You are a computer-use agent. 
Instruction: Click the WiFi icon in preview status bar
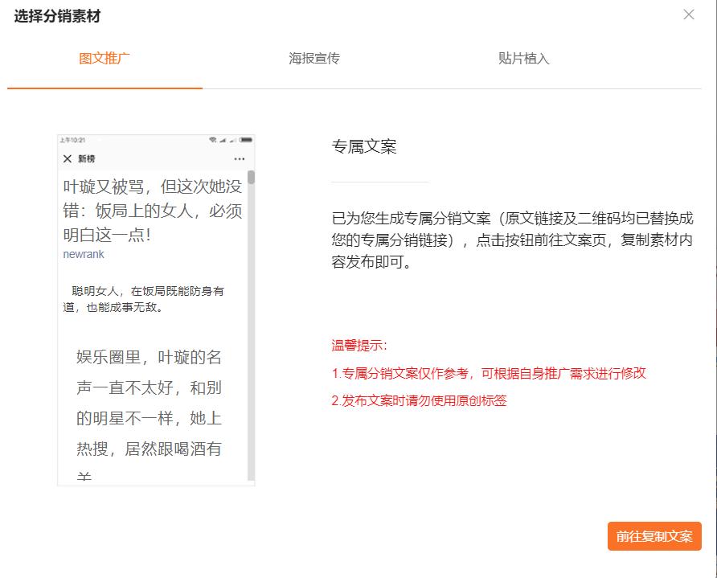point(211,139)
